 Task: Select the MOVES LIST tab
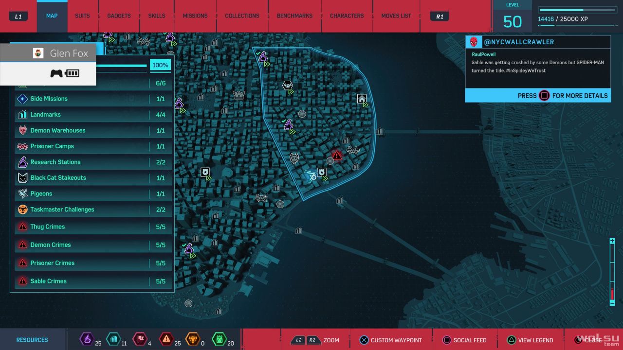click(396, 16)
